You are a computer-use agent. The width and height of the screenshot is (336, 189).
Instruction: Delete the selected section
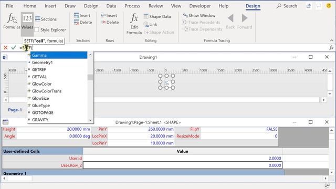83,22
